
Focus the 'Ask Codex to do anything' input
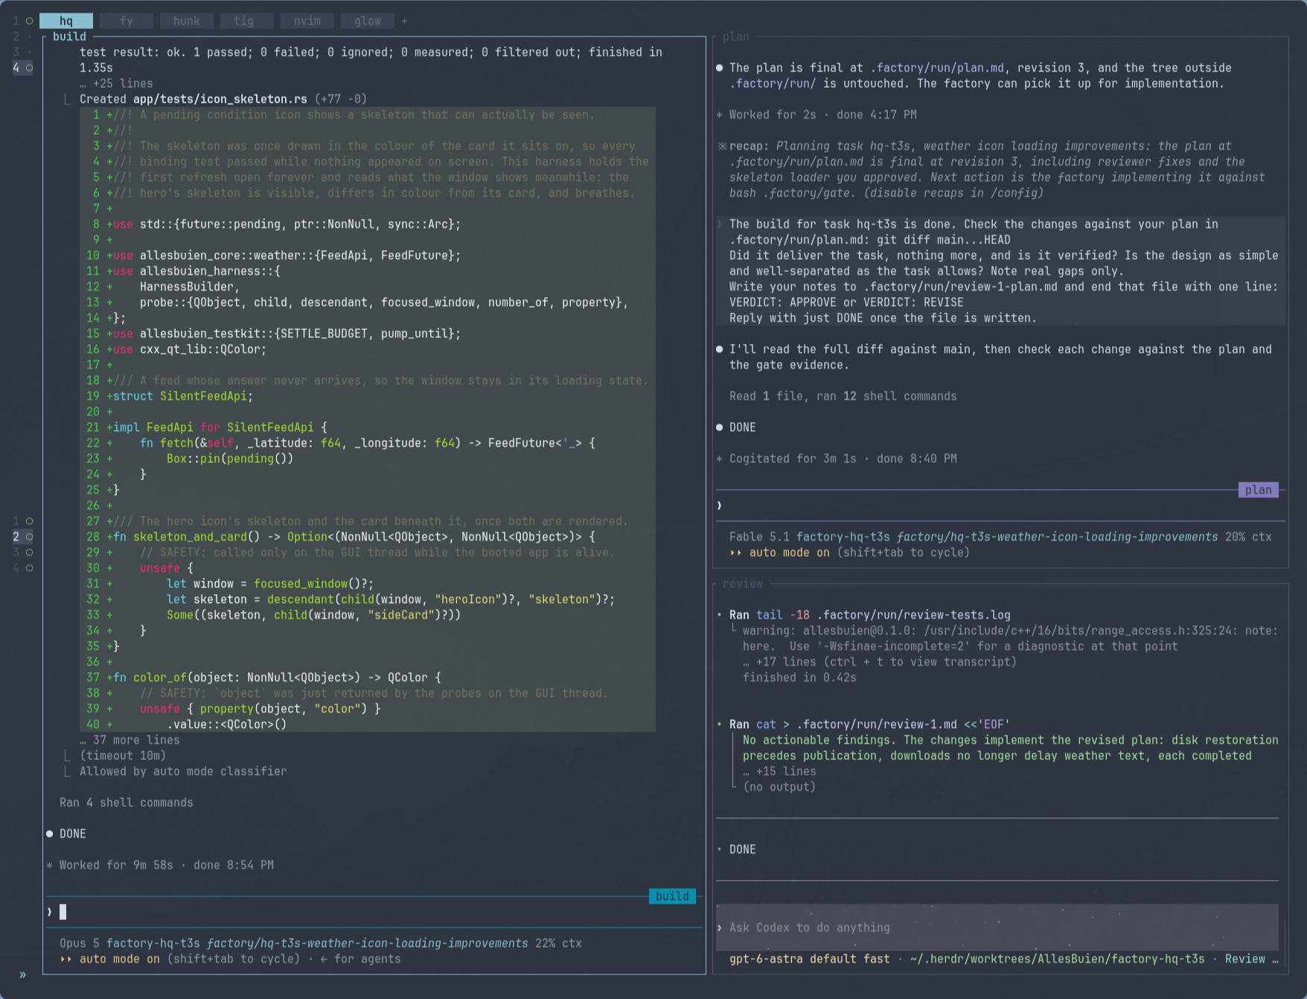(997, 928)
